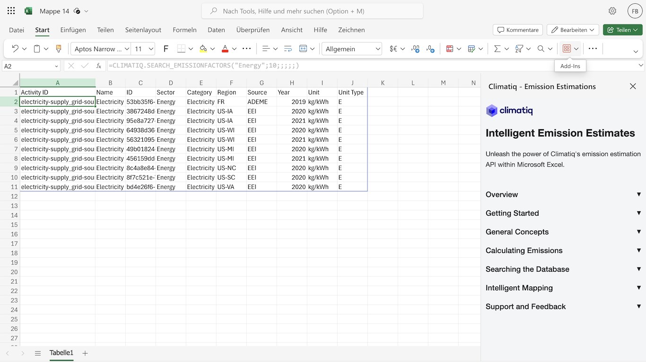
Task: Open the Formeln tab
Action: [x=184, y=30]
